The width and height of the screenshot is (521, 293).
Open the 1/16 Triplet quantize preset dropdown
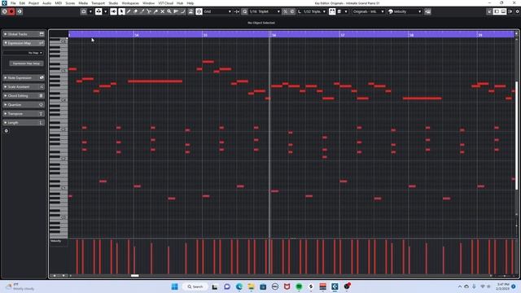265,11
